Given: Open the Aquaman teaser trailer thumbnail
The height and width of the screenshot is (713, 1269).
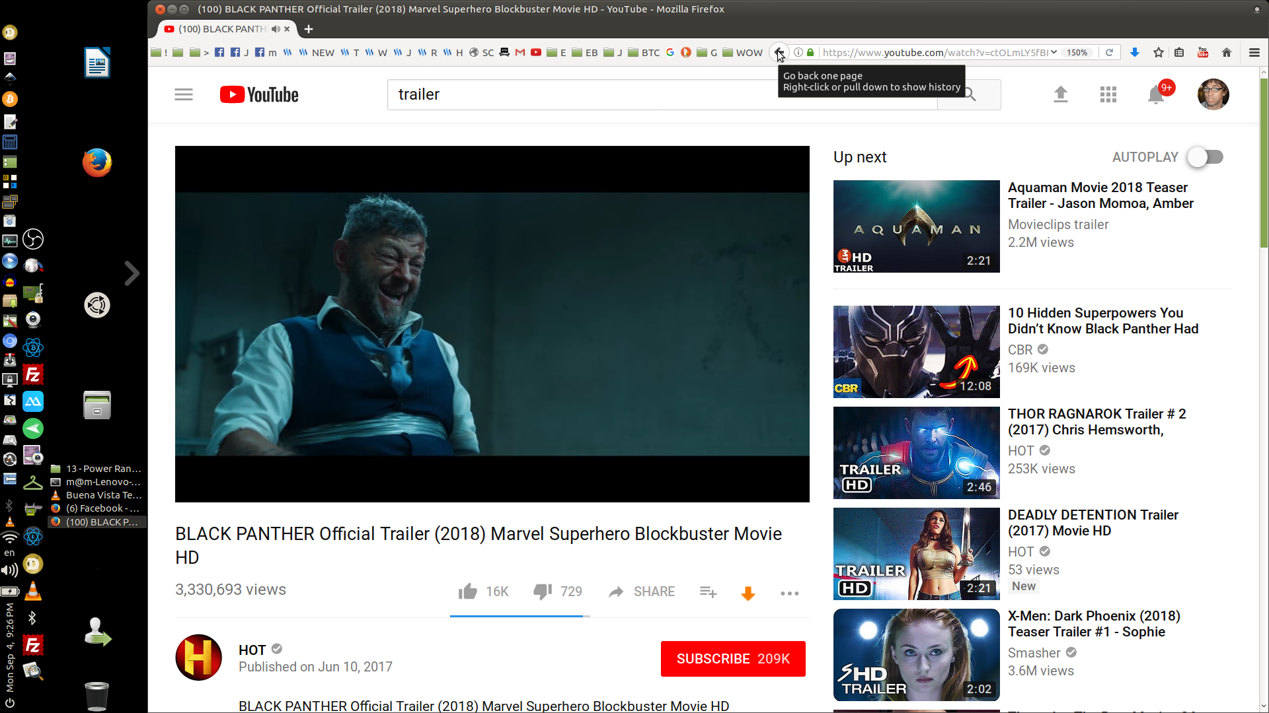Looking at the screenshot, I should (916, 226).
